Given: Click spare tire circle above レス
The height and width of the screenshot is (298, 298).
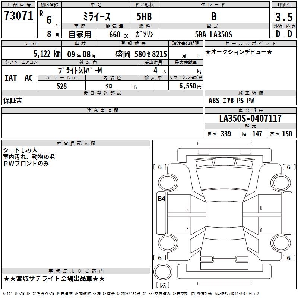Looking at the screenshot, I should 163,272.
